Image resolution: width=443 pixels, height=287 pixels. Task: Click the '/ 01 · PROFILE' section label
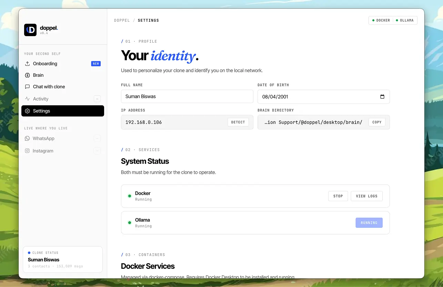tap(139, 41)
